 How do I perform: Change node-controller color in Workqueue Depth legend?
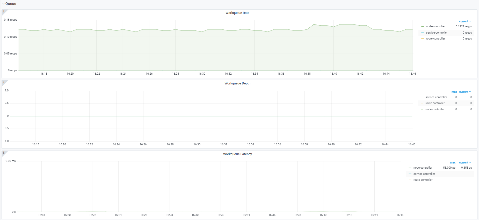(422, 109)
